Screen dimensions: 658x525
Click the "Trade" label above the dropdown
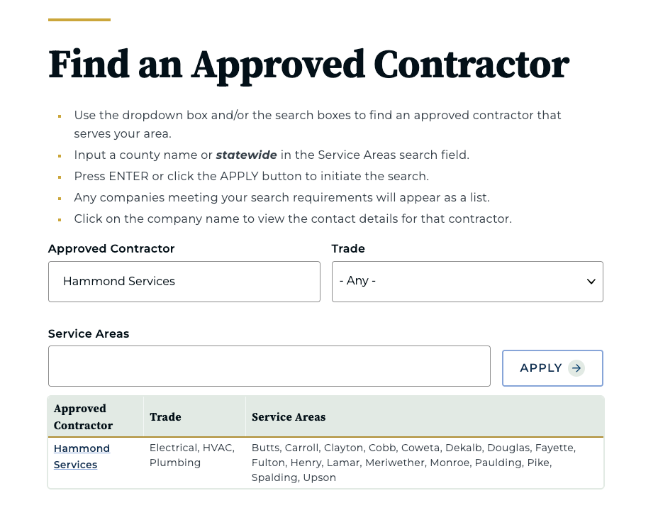click(348, 249)
